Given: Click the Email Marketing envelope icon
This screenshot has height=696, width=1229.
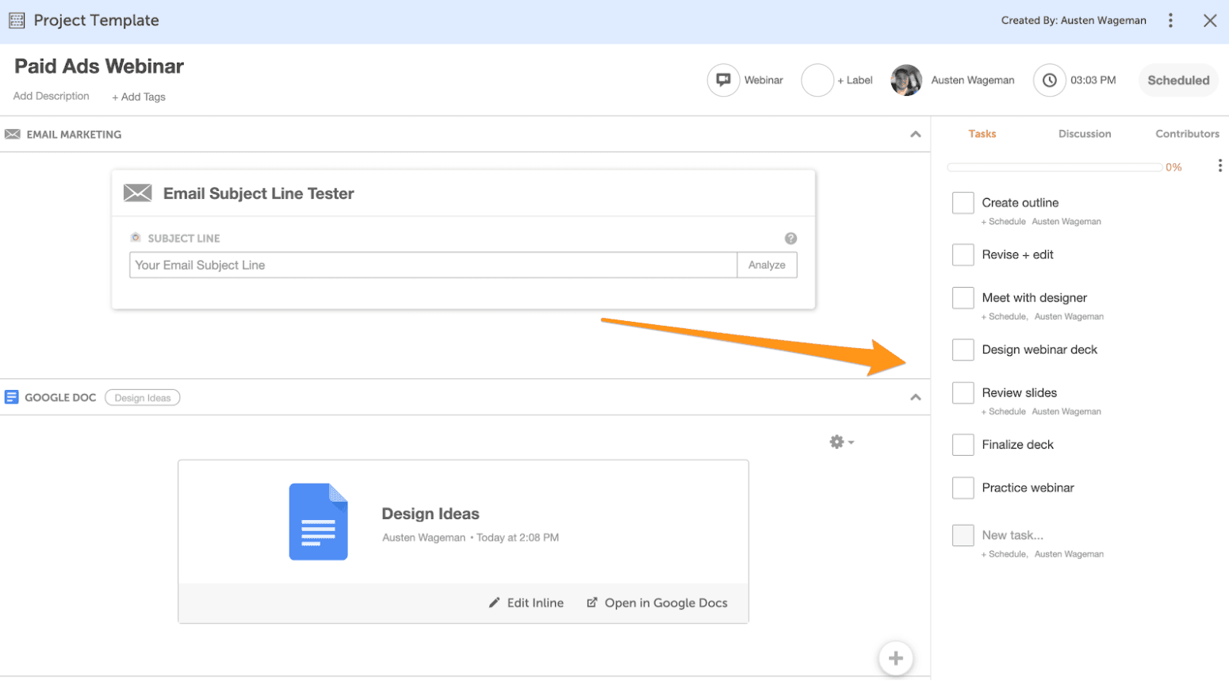Looking at the screenshot, I should tap(13, 135).
